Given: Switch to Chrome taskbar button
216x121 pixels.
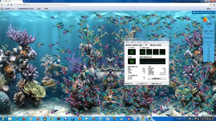Looking at the screenshot, I should 142,119.
